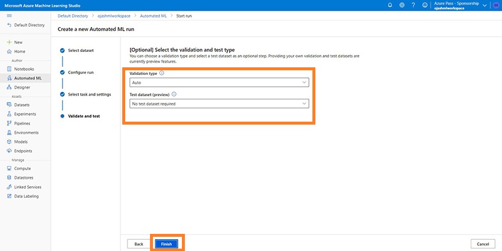Cancel the Automated ML run

click(x=483, y=244)
